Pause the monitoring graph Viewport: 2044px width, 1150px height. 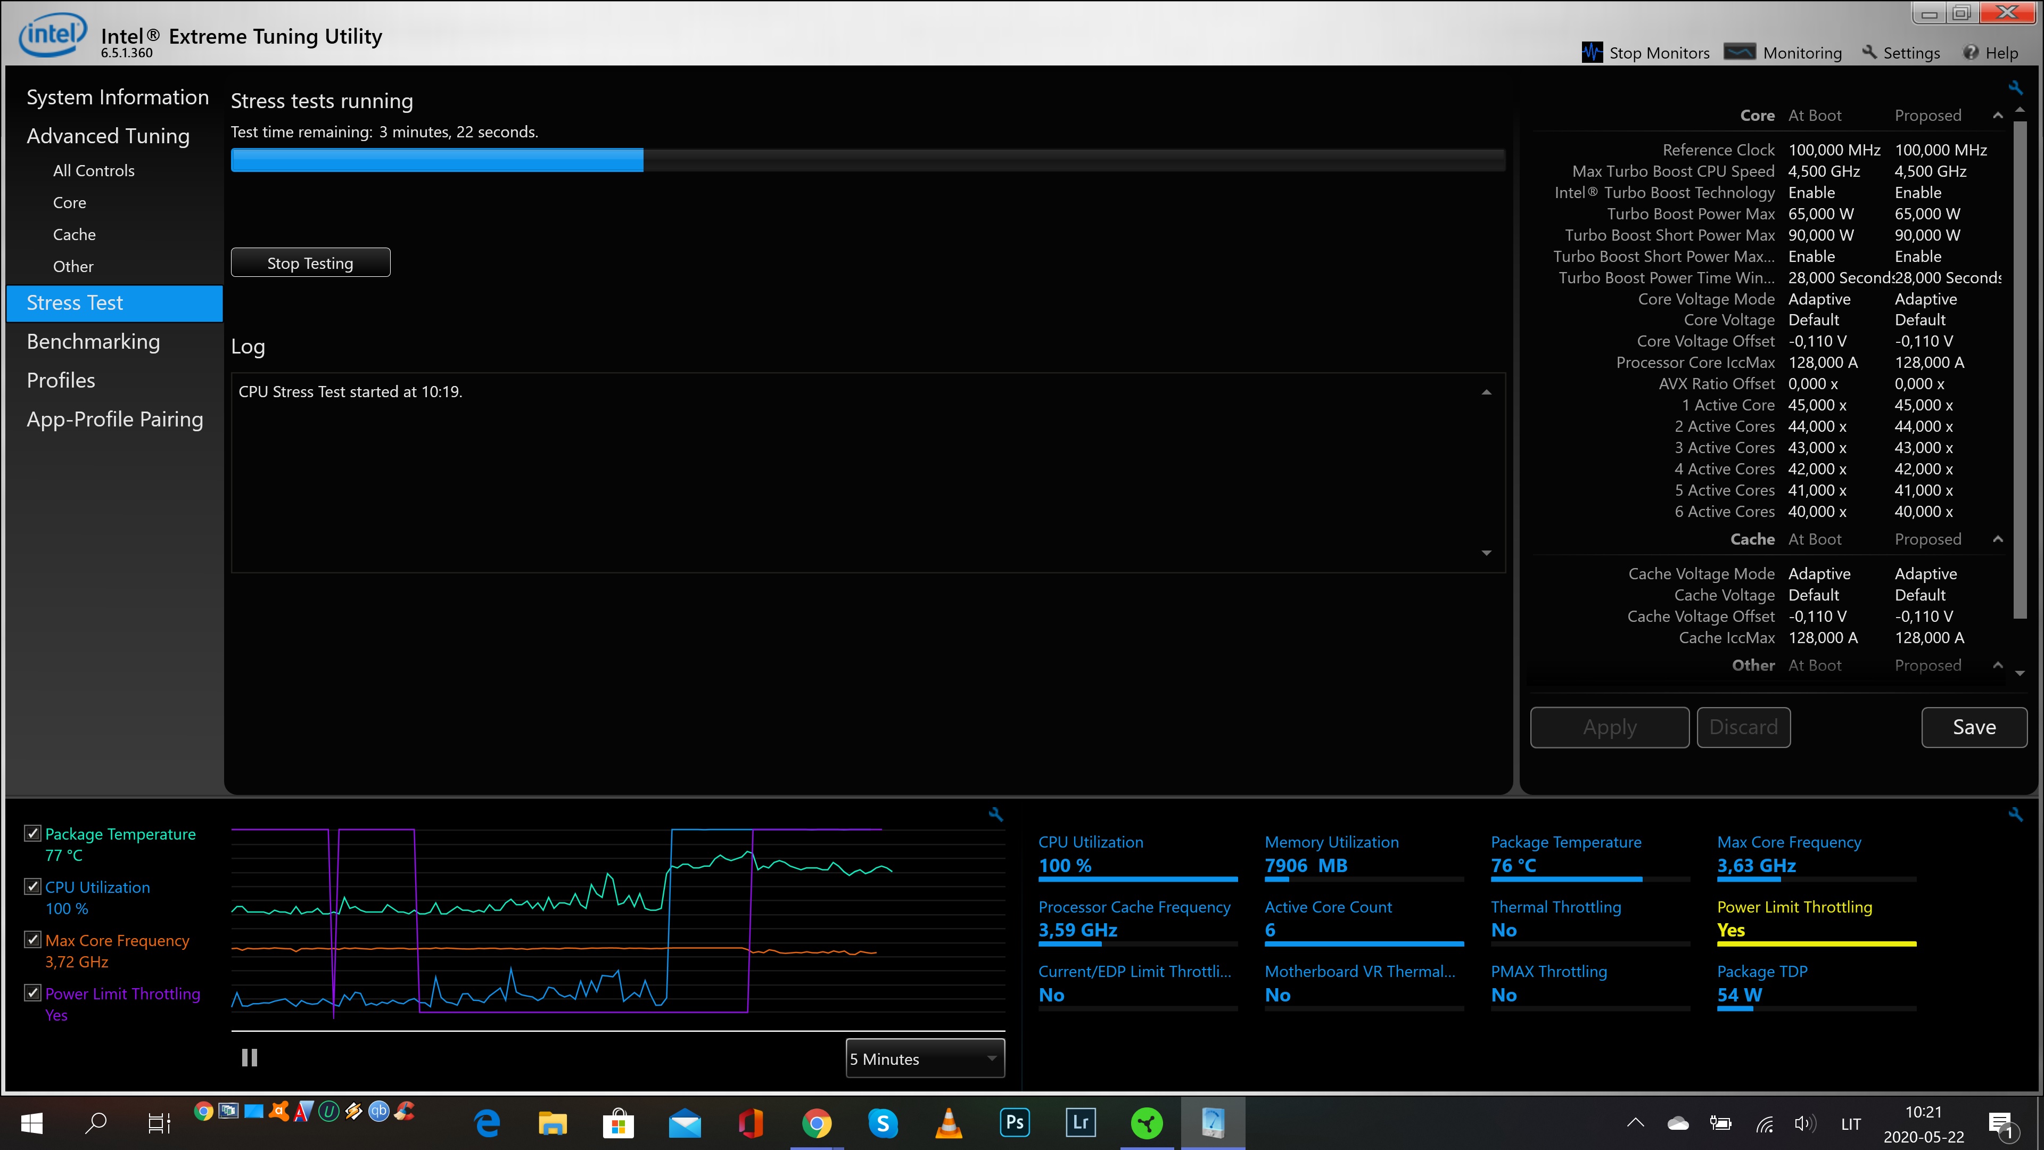[x=249, y=1057]
